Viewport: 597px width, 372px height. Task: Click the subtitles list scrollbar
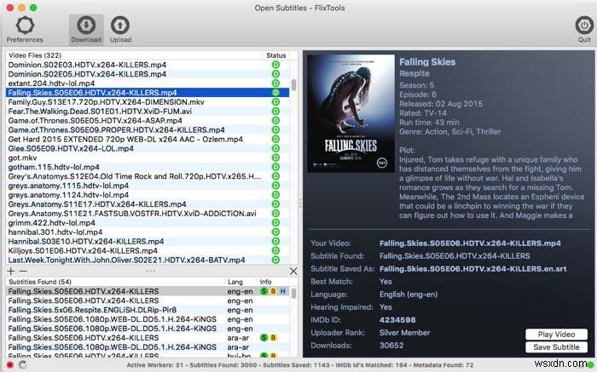293,294
